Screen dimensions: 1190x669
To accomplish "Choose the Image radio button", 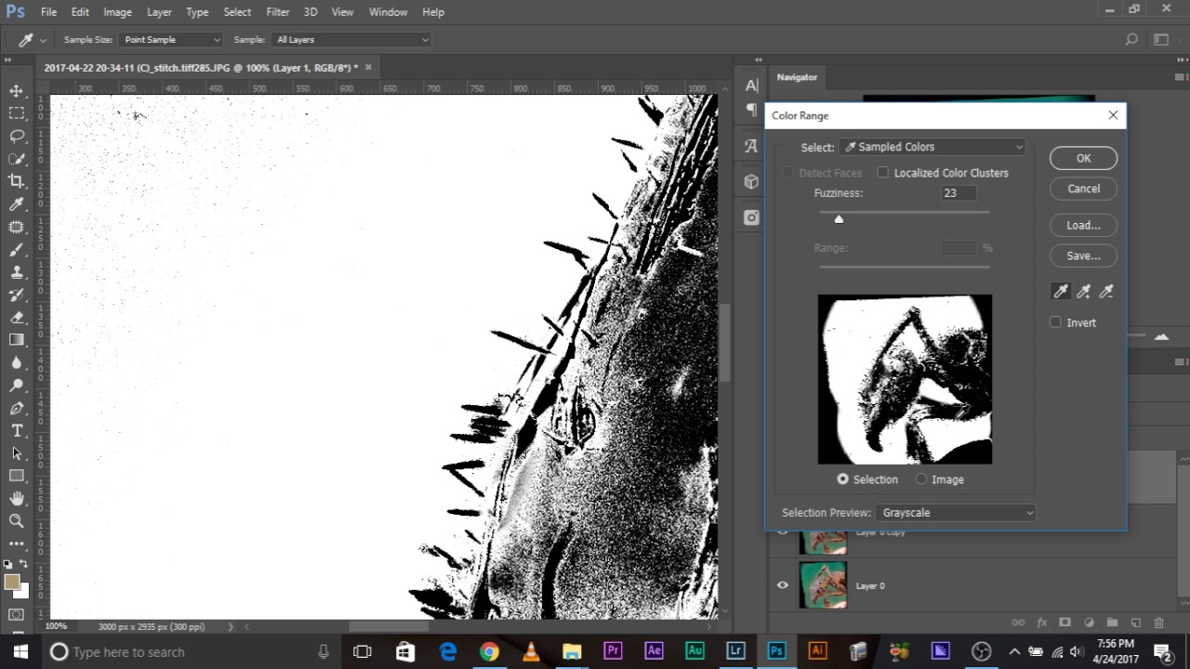I will pos(921,479).
